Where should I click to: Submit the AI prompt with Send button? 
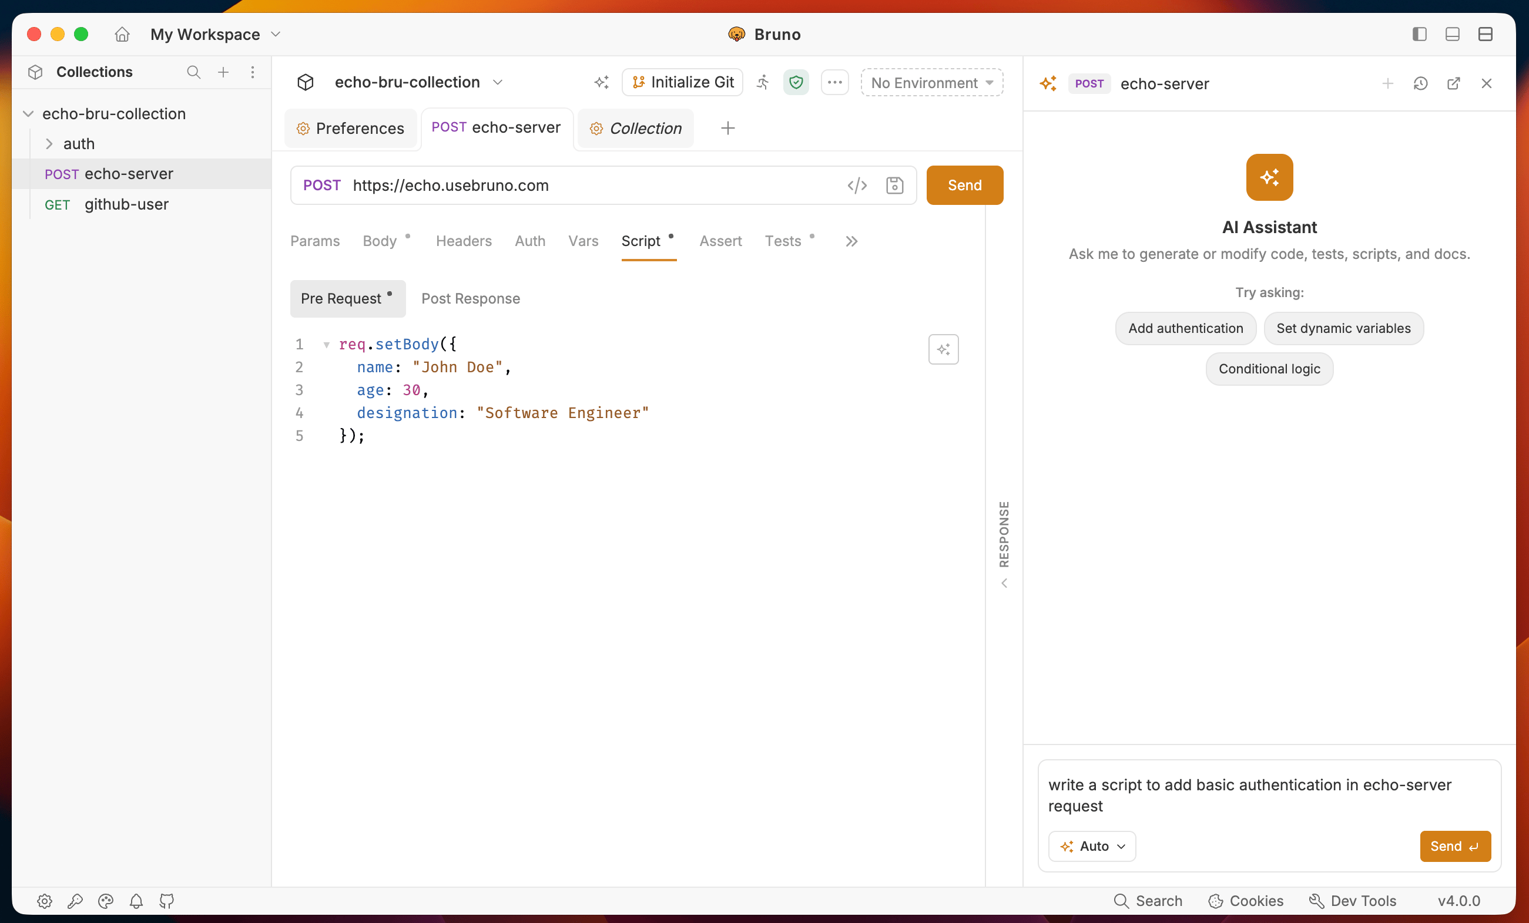(1454, 846)
